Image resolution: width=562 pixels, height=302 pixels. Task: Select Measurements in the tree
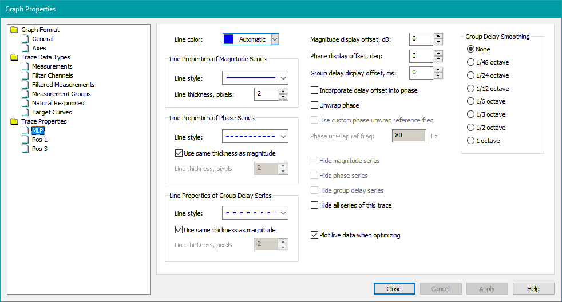52,66
